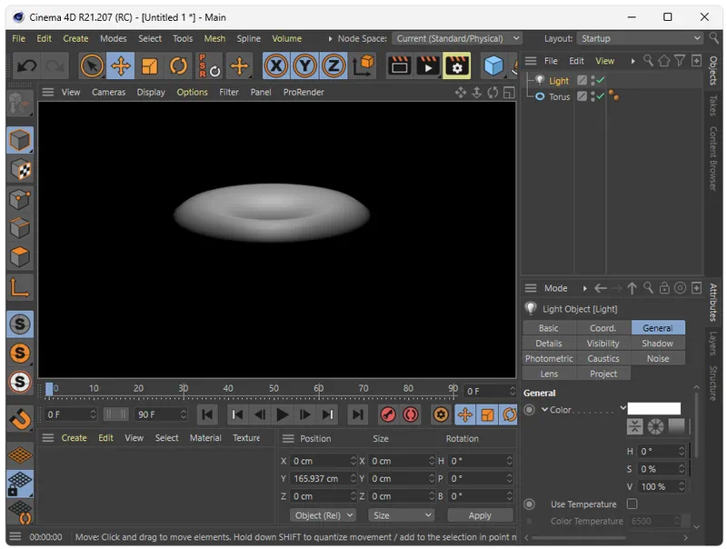The image size is (727, 549).
Task: Click the viewport pan camera icon
Action: pyautogui.click(x=461, y=93)
